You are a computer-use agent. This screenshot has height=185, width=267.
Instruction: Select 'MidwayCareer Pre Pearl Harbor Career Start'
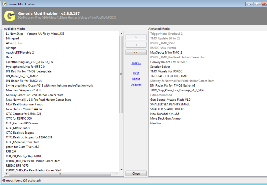tap(34, 95)
